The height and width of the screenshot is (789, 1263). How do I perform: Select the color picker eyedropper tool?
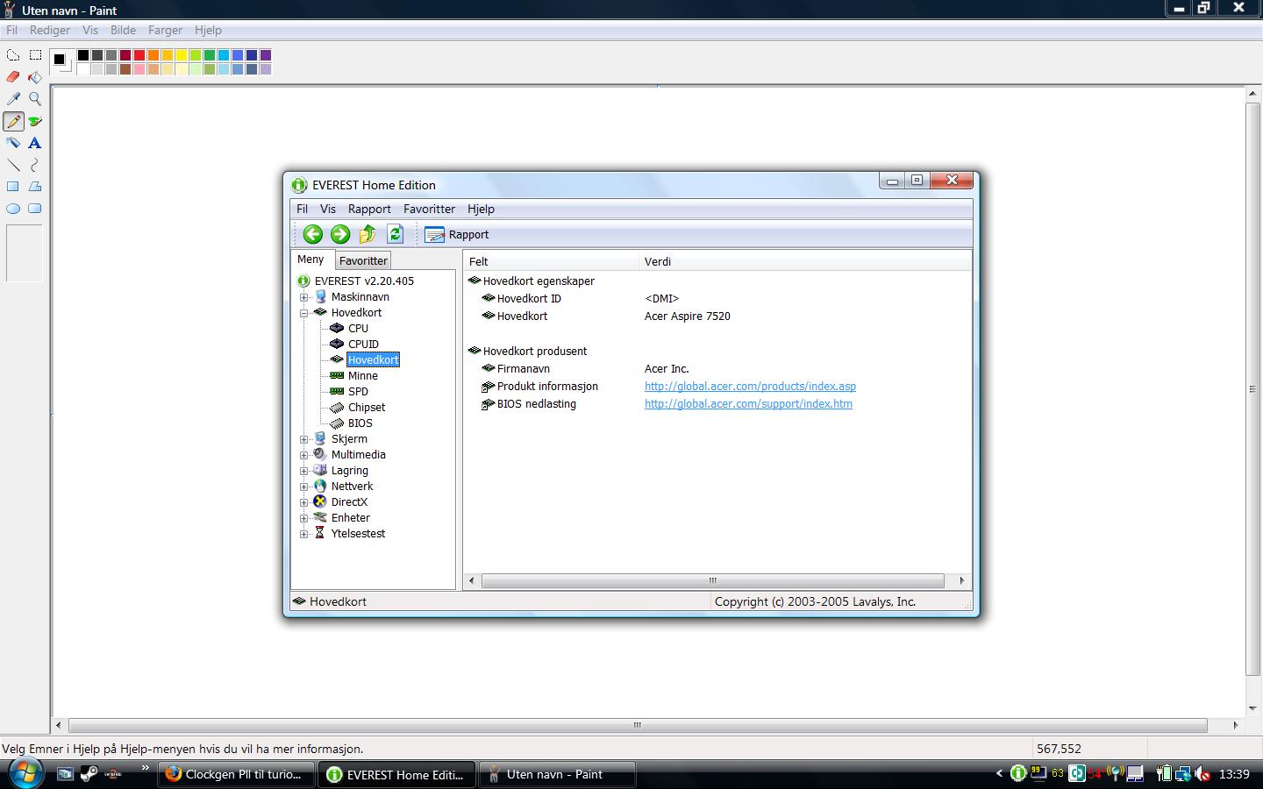pyautogui.click(x=13, y=99)
